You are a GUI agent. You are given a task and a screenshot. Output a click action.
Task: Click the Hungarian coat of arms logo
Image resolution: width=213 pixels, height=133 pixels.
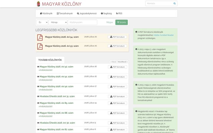tap(38, 4)
